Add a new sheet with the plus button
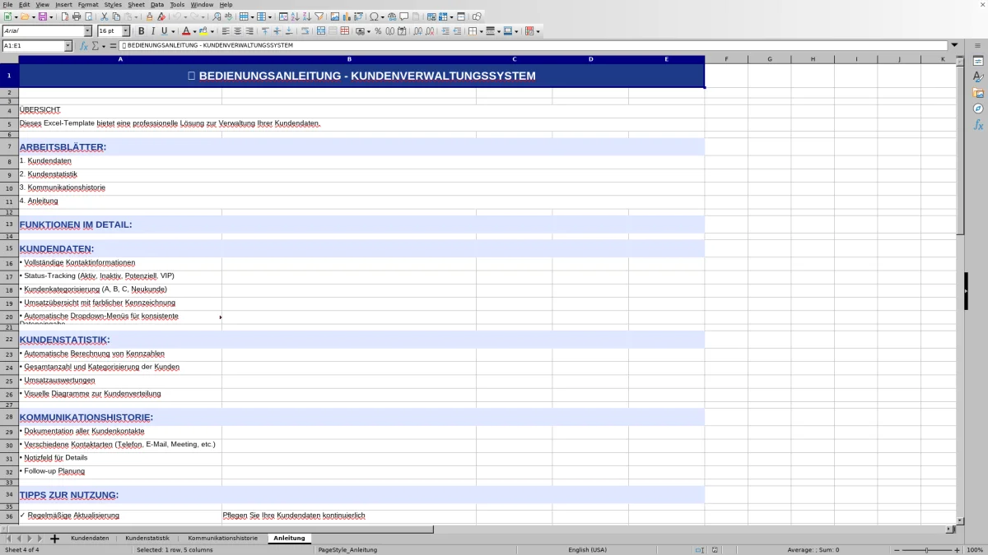 [x=53, y=538]
